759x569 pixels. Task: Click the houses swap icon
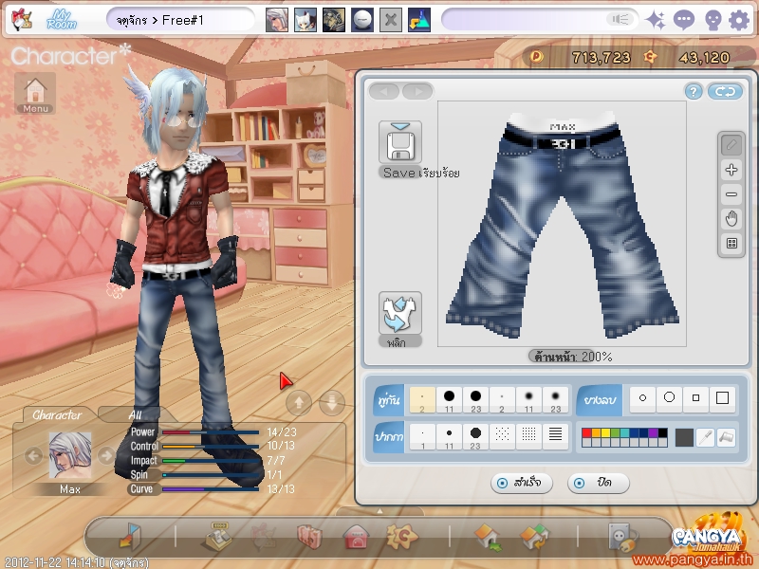coord(534,537)
